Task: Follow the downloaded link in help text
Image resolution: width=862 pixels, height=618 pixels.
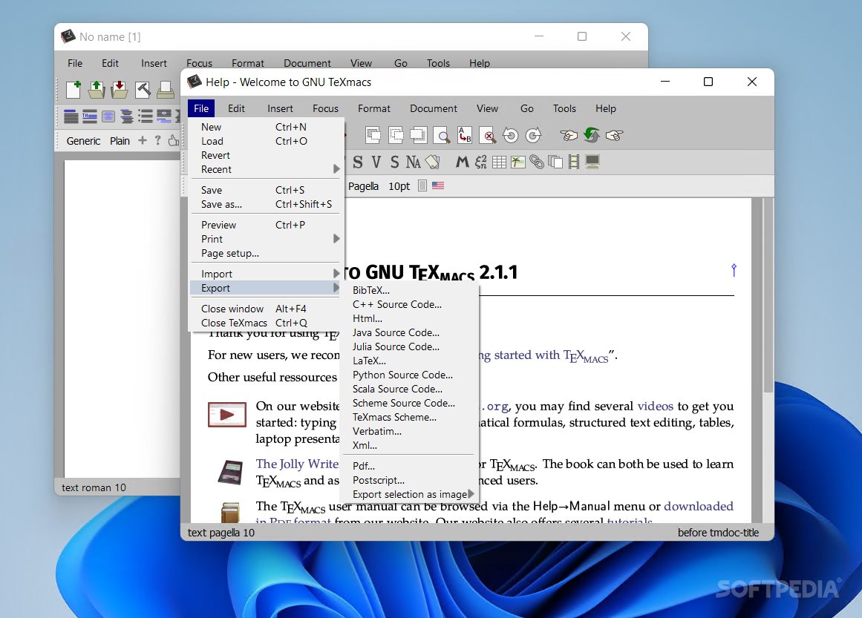Action: click(699, 506)
